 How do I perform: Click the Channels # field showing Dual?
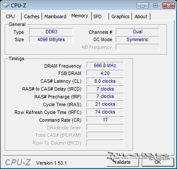(137, 32)
